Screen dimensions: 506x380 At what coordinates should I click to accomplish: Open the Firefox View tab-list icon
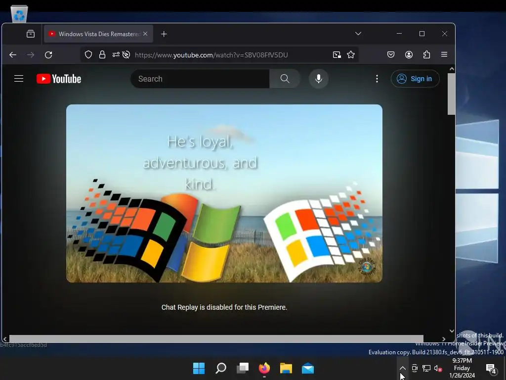click(31, 34)
